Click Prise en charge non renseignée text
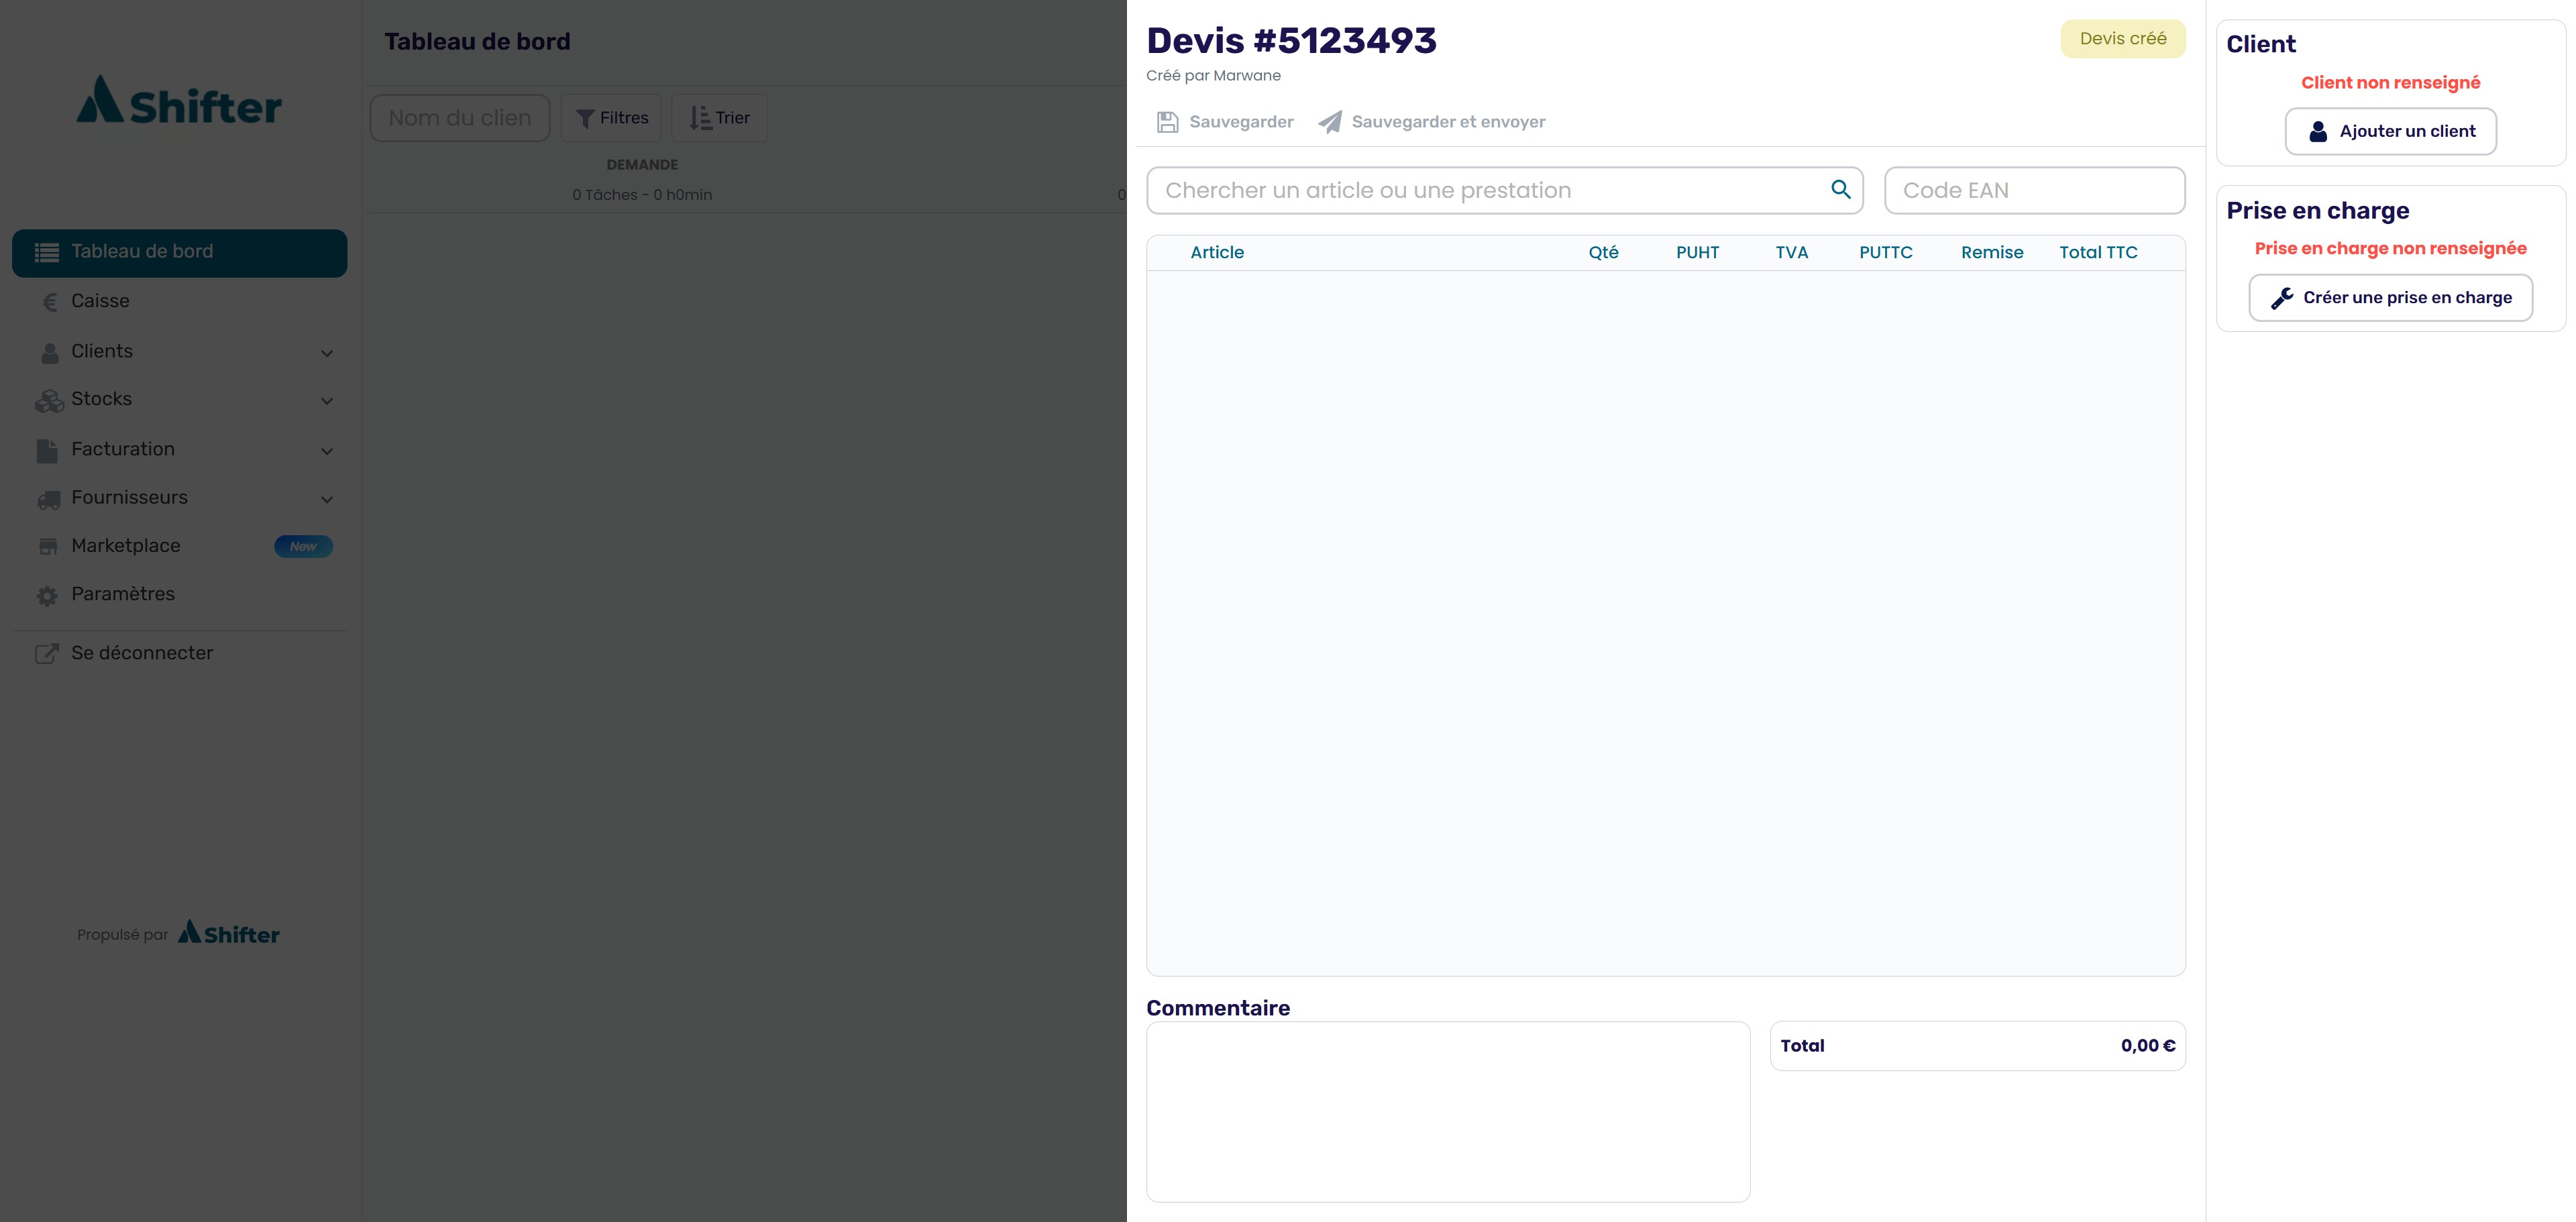 coord(2390,249)
